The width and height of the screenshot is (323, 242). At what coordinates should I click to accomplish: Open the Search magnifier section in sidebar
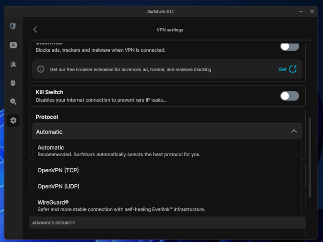point(13,102)
